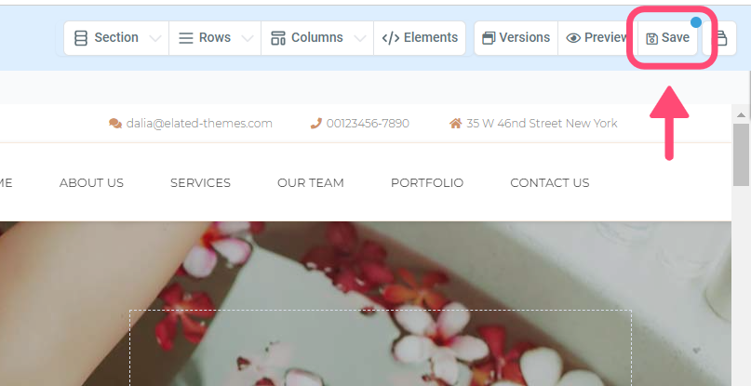
Task: Open the Columns dropdown chevron
Action: (360, 38)
